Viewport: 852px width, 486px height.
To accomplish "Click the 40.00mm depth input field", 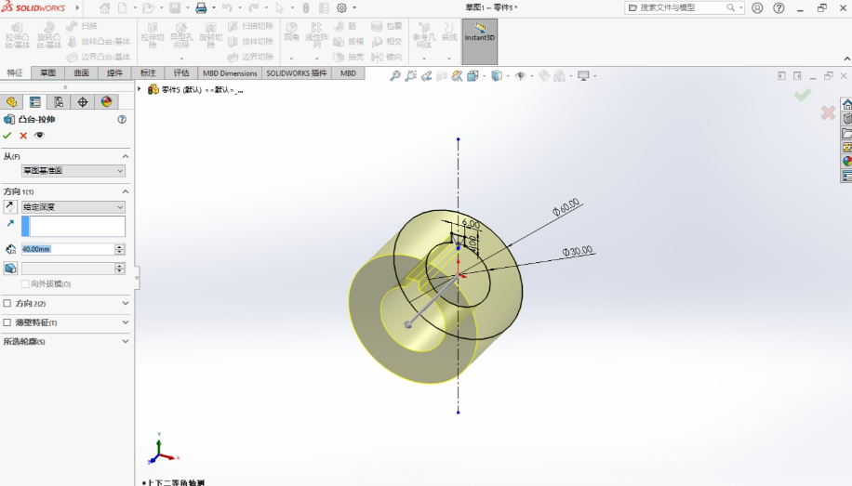I will click(x=68, y=249).
